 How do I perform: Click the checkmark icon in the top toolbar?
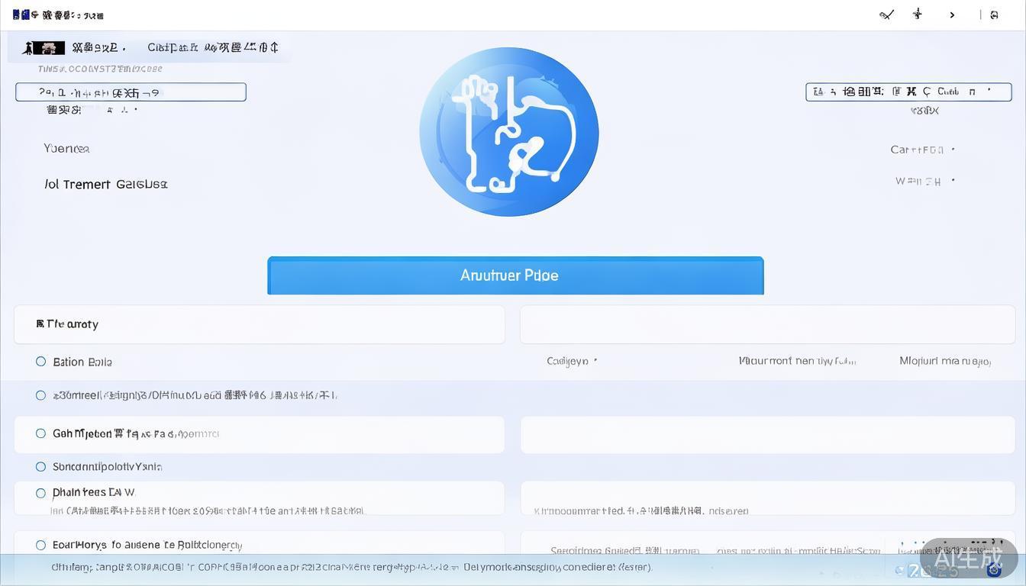click(886, 14)
